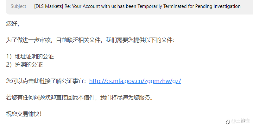This screenshot has height=131, width=253.
Task: Click the phrase 为了做进一步审核
Action: pos(28,40)
